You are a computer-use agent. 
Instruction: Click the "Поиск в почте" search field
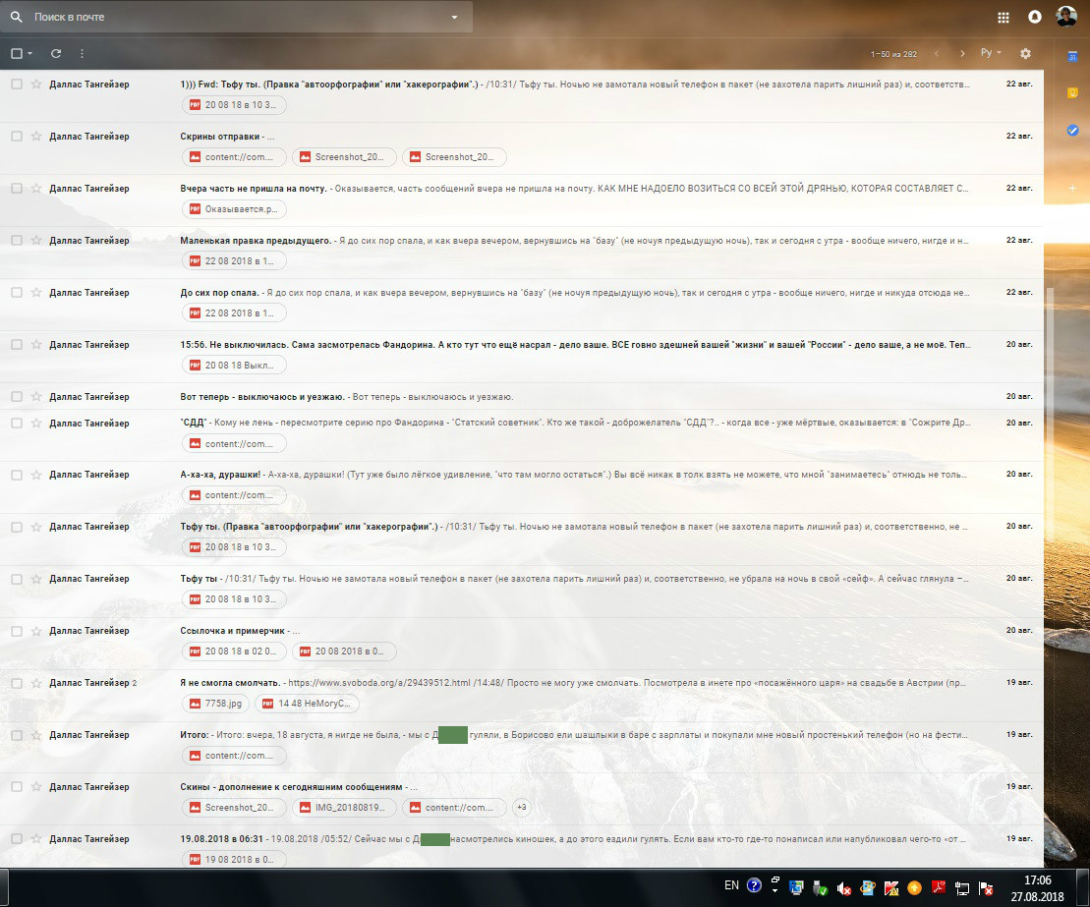click(236, 17)
